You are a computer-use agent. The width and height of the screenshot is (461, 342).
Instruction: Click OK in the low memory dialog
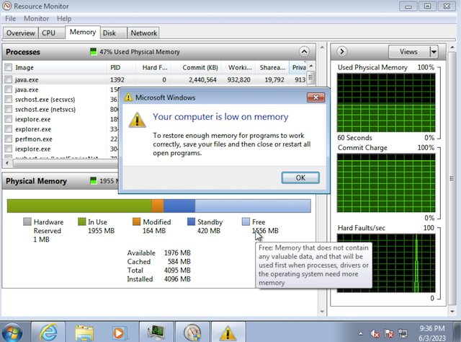pyautogui.click(x=300, y=177)
